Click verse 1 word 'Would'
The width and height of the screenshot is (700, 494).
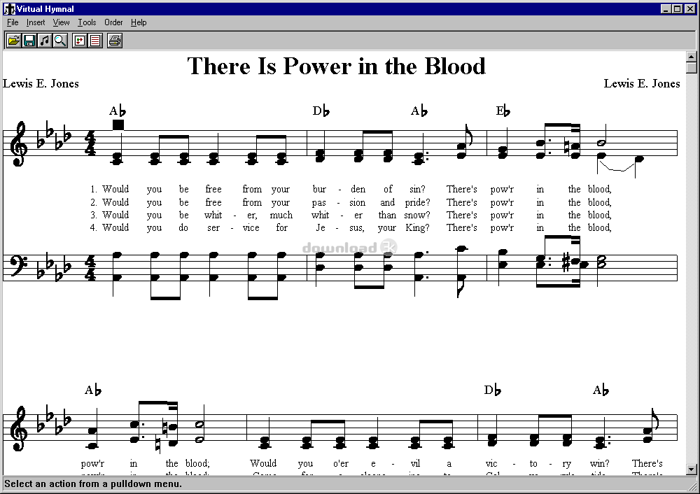[x=115, y=189]
